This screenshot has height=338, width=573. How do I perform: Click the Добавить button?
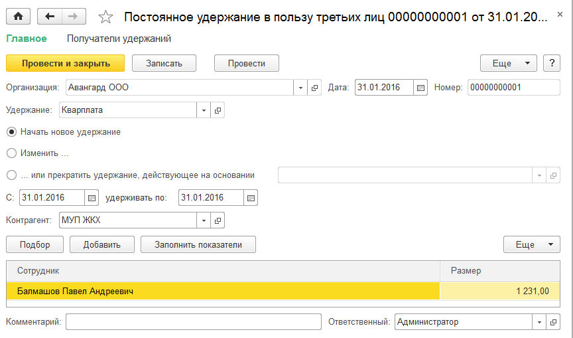tap(102, 244)
